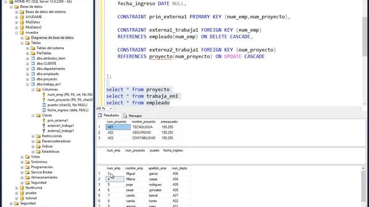
Task: Click Diagramas de base de datos folder icon
Action: click(x=27, y=37)
